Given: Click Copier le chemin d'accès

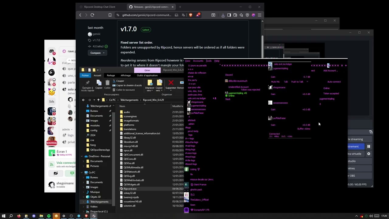Looking at the screenshot, I should 127,85.
